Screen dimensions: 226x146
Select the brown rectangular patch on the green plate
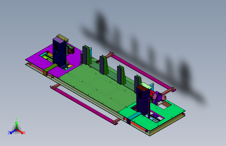[167, 104]
